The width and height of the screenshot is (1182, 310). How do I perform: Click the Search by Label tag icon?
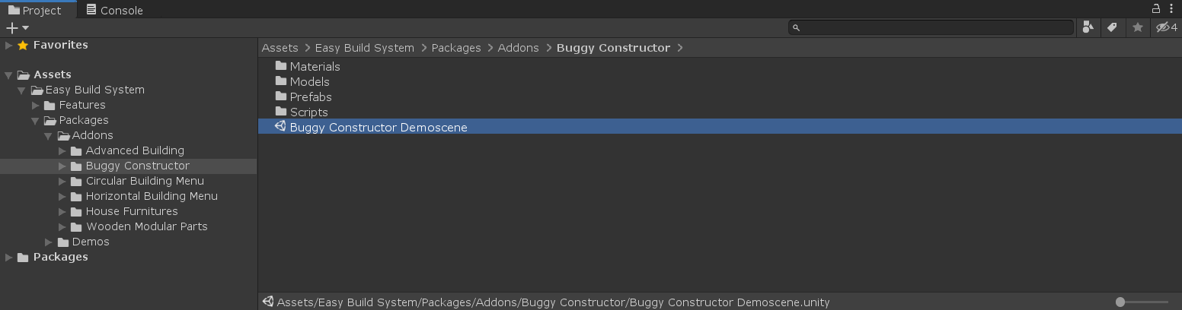tap(1112, 27)
